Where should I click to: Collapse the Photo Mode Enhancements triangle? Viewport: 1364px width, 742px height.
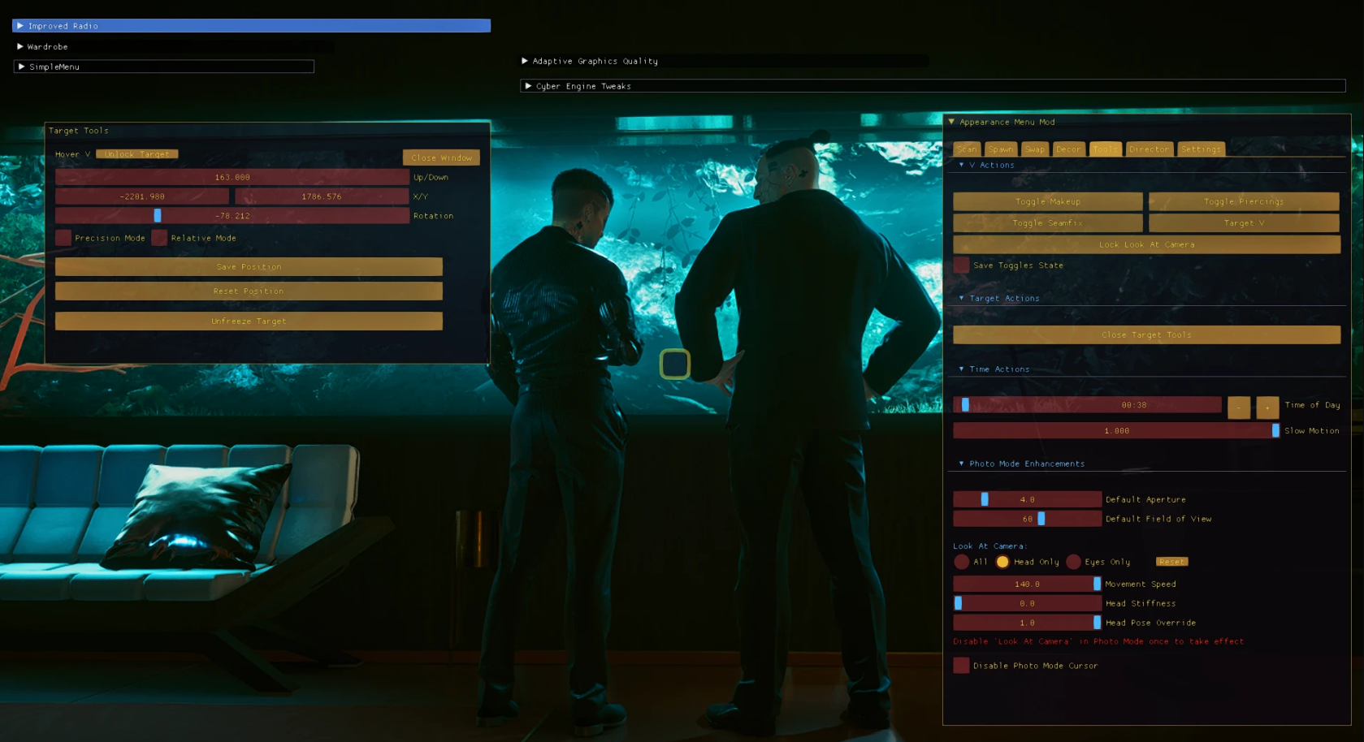(962, 464)
